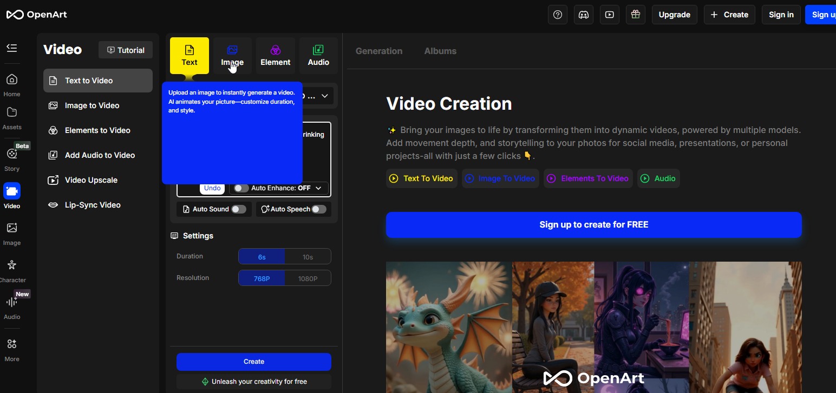Click the Video Creation heading
The image size is (836, 393).
[x=449, y=103]
